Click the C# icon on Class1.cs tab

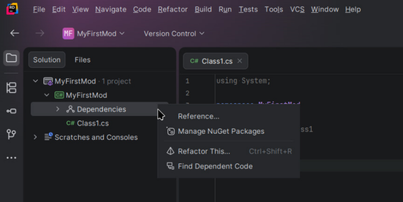pyautogui.click(x=194, y=61)
